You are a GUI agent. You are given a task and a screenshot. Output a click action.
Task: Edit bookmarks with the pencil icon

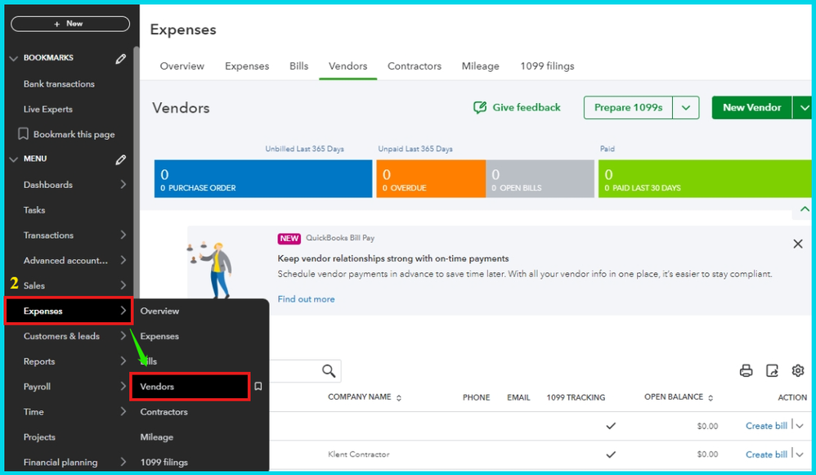[120, 59]
